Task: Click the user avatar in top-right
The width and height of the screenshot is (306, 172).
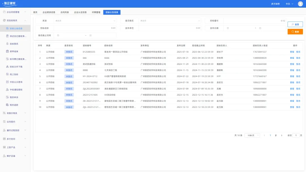Action: [x=300, y=4]
